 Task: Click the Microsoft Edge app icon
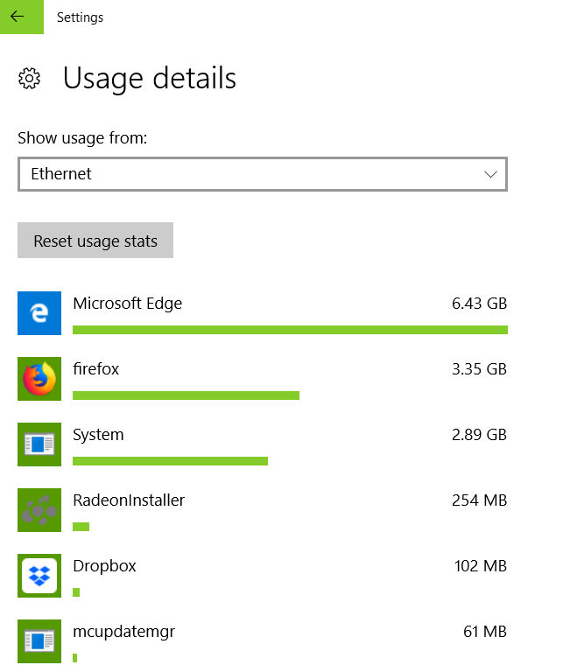click(x=39, y=313)
